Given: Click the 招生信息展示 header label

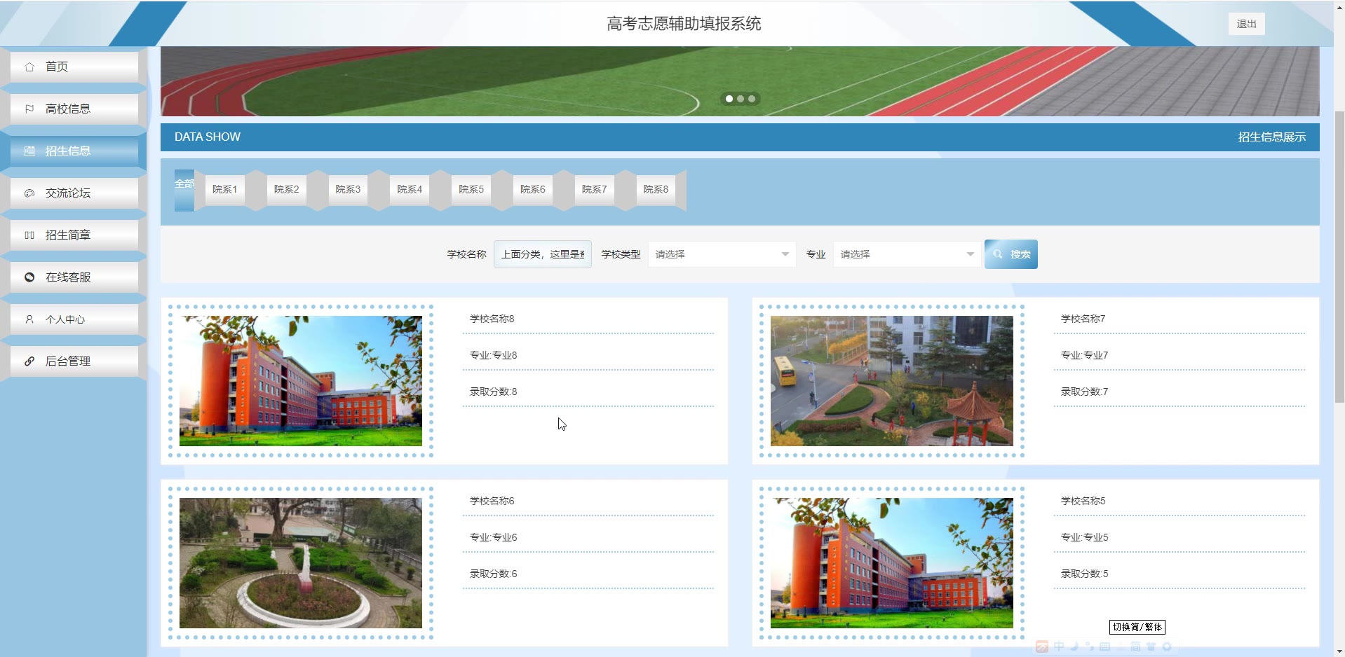Looking at the screenshot, I should point(1271,137).
